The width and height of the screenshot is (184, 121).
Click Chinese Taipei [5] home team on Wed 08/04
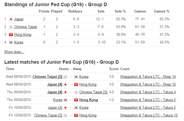tap(47, 76)
